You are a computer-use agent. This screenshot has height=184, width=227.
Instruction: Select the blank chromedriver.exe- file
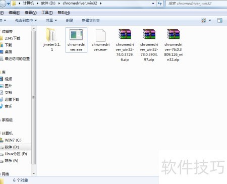click(x=100, y=40)
